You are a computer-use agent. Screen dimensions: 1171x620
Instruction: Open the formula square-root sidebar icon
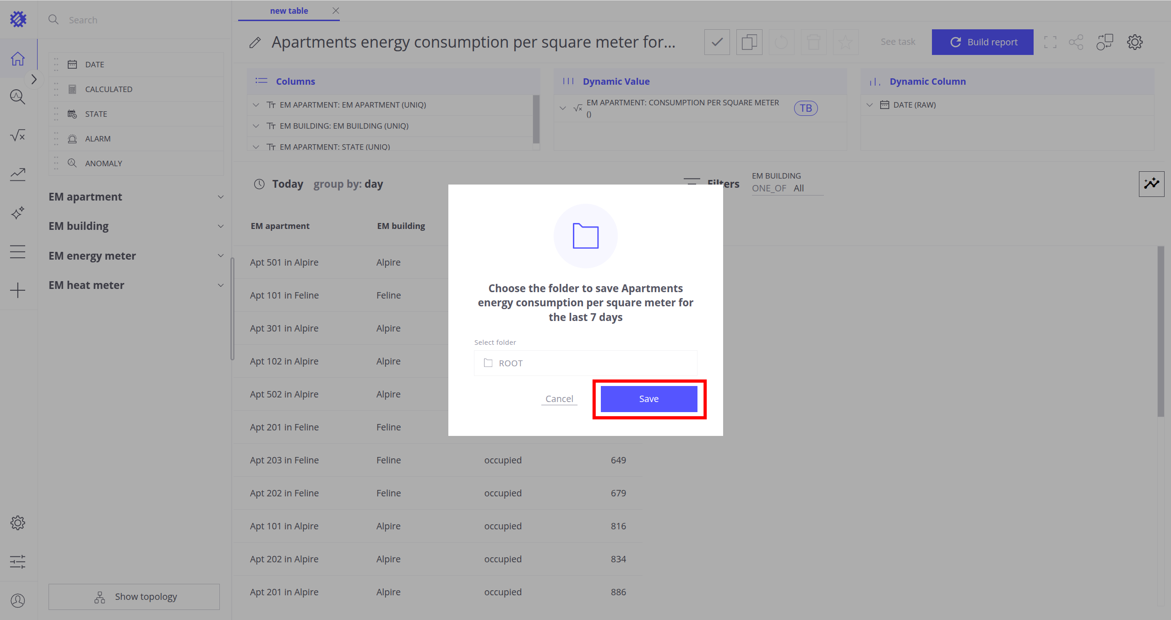pos(18,136)
